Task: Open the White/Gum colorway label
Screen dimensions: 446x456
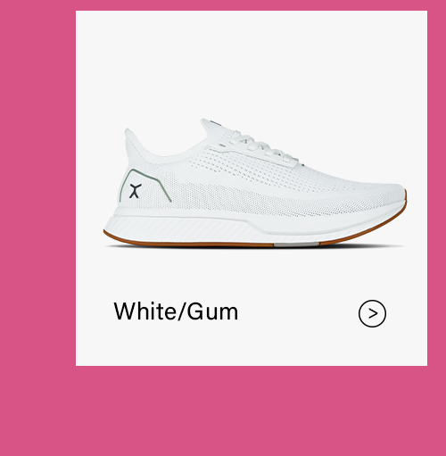Action: [x=176, y=311]
